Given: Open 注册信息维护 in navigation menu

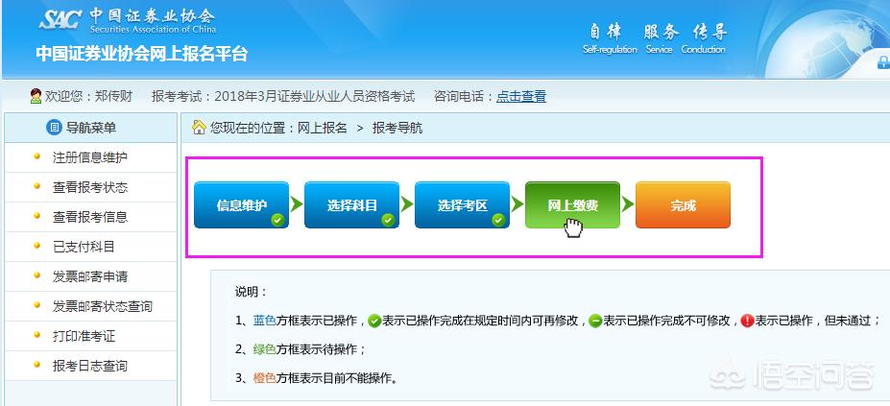Looking at the screenshot, I should 90,157.
